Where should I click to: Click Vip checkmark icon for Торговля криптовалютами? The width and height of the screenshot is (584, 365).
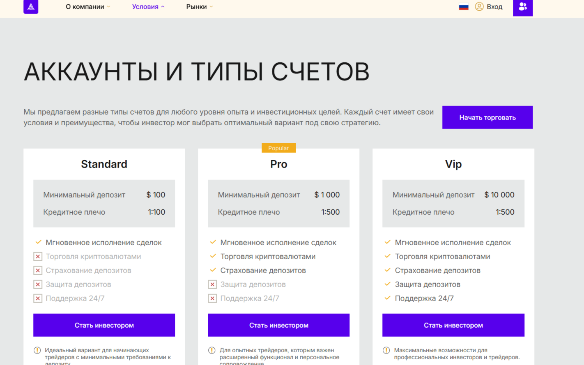coord(387,256)
